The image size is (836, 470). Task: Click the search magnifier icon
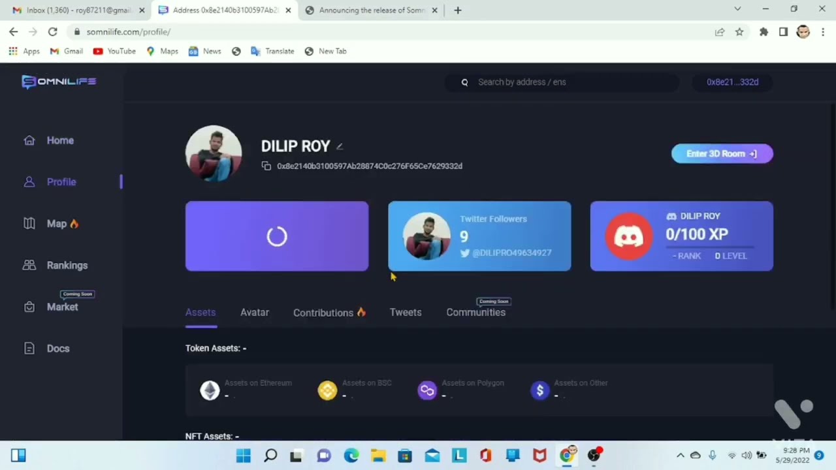coord(465,82)
